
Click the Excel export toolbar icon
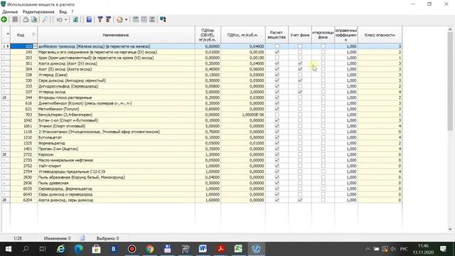pos(75,19)
